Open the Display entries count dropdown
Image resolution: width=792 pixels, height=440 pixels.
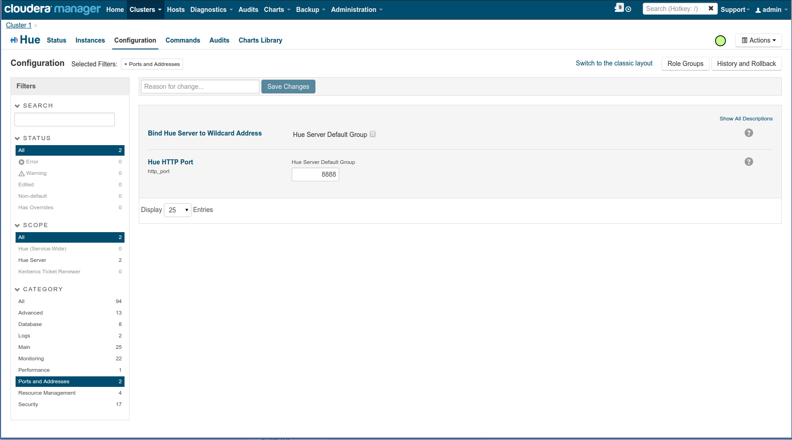coord(178,210)
